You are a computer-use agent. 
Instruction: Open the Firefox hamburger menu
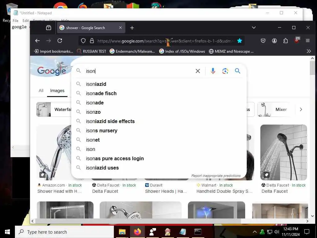click(x=308, y=41)
